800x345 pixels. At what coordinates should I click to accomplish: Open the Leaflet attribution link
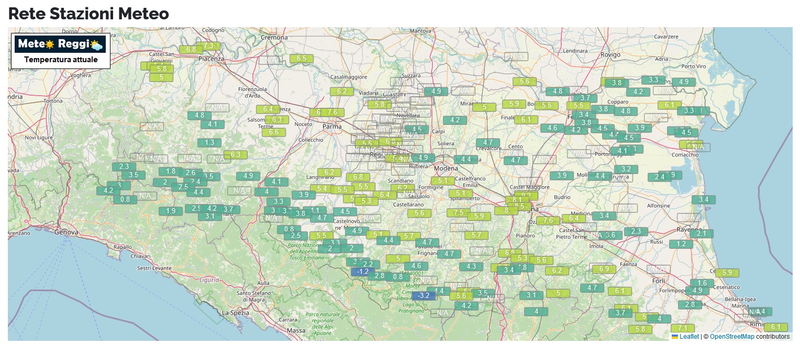click(689, 337)
